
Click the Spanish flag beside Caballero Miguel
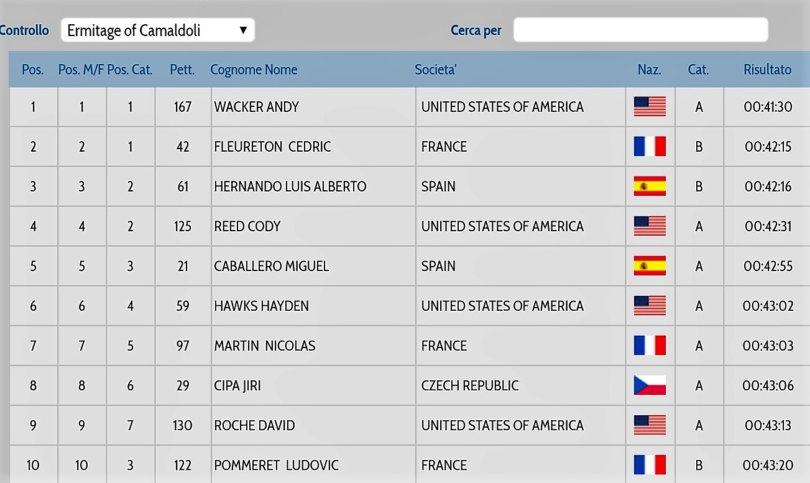pos(650,266)
